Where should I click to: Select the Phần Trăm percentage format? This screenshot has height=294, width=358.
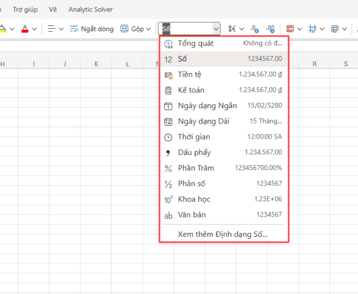224,168
